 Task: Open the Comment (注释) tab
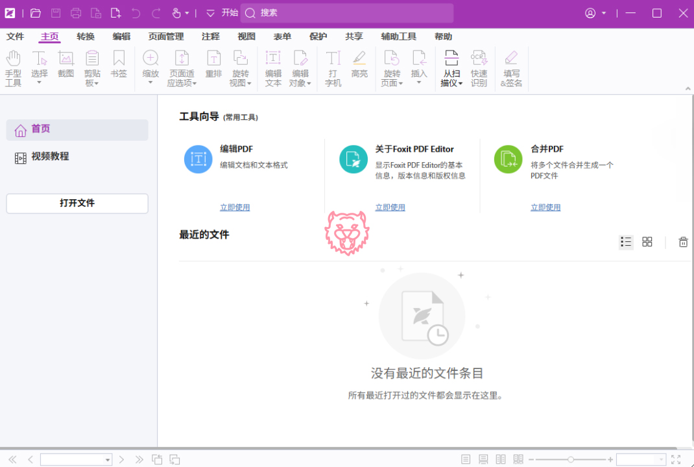click(211, 37)
